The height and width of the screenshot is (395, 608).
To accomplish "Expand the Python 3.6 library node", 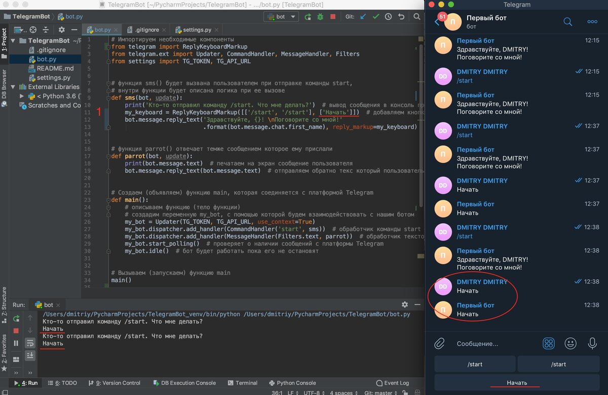I will (22, 96).
